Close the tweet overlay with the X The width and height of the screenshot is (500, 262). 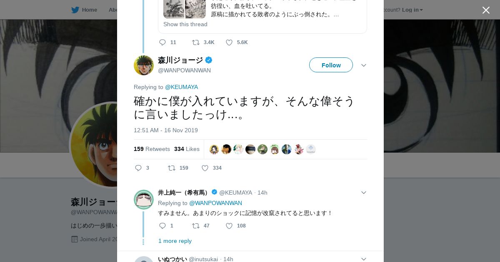point(486,10)
